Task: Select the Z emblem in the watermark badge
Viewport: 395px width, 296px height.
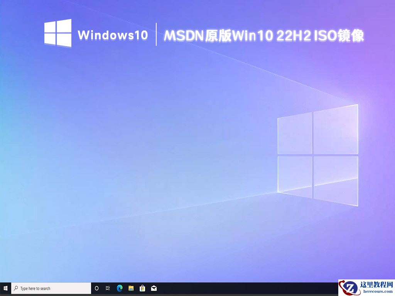Action: tap(350, 288)
